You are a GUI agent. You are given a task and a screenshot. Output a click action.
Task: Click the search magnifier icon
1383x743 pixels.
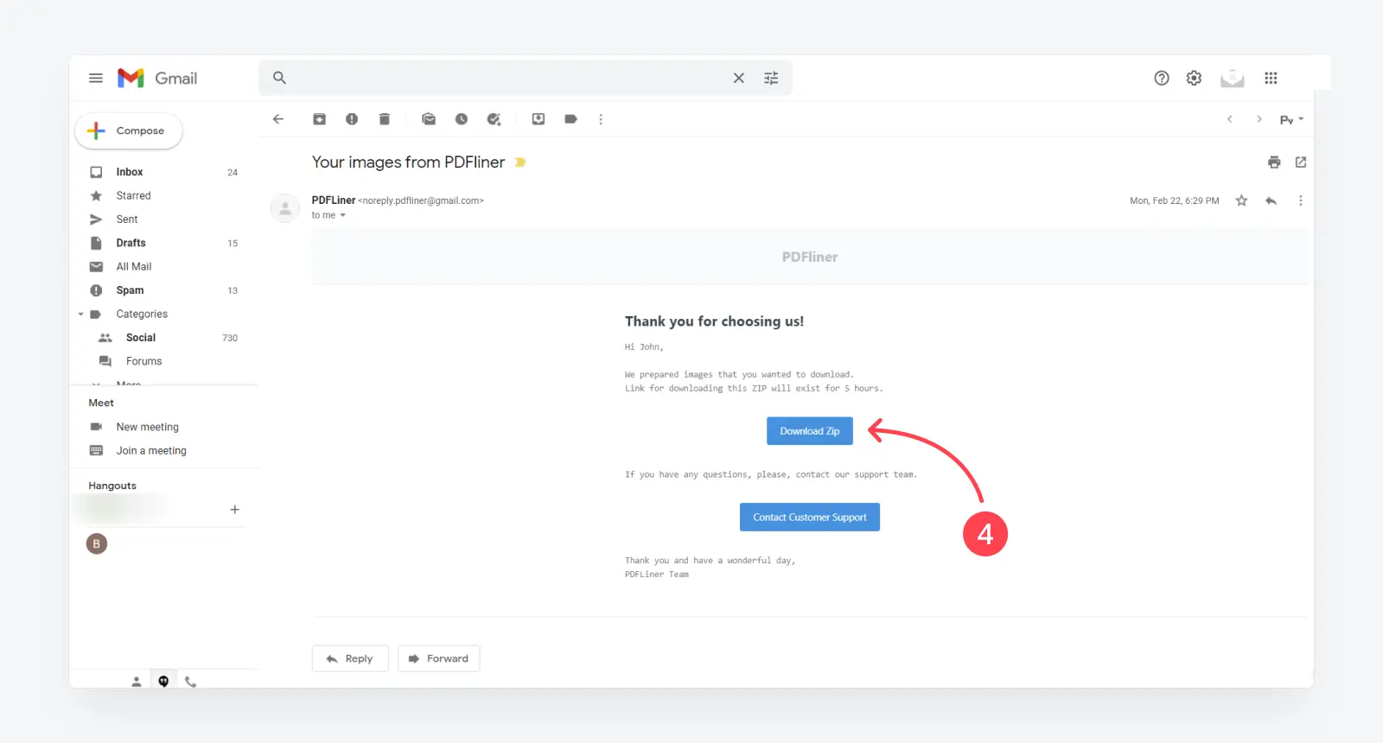(x=279, y=78)
